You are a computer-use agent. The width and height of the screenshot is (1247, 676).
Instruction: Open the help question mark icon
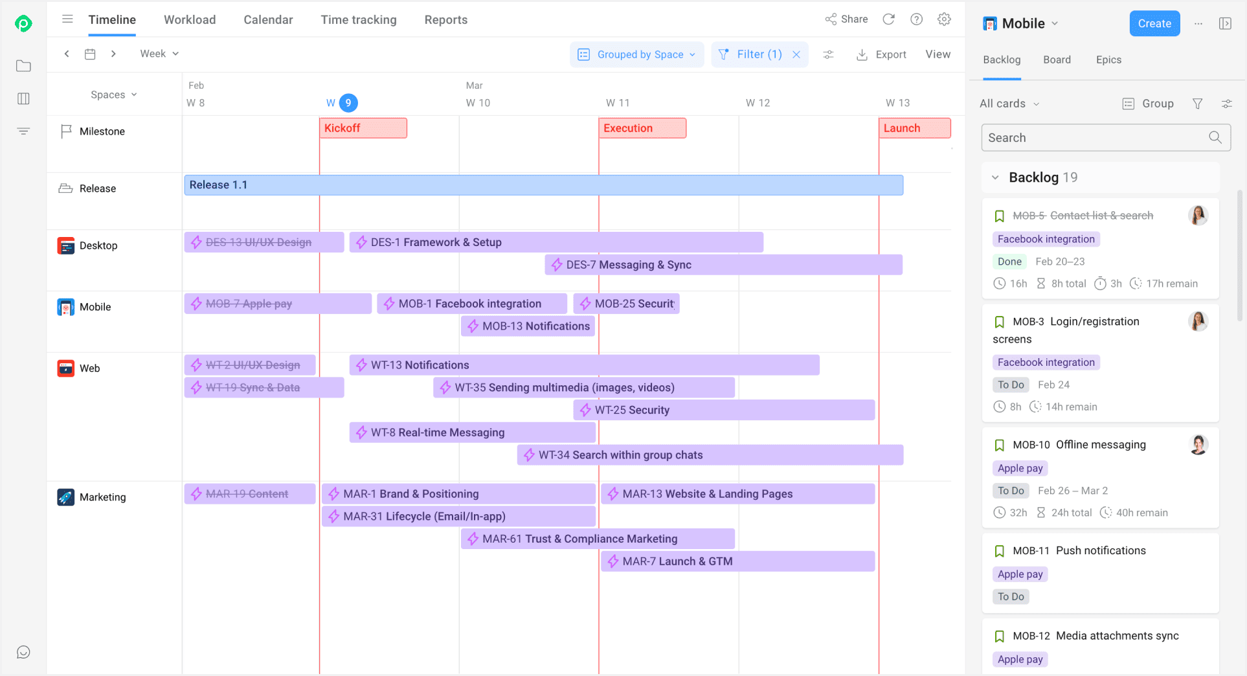coord(916,19)
